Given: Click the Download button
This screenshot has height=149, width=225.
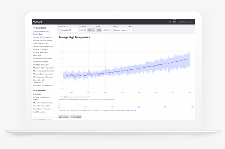Looking at the screenshot, I should 64,117.
